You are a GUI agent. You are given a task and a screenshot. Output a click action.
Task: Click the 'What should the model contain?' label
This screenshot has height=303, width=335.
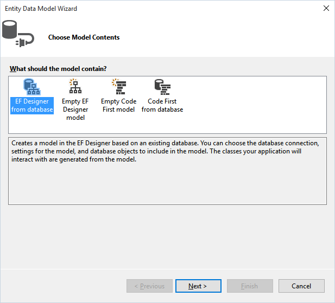tap(58, 69)
